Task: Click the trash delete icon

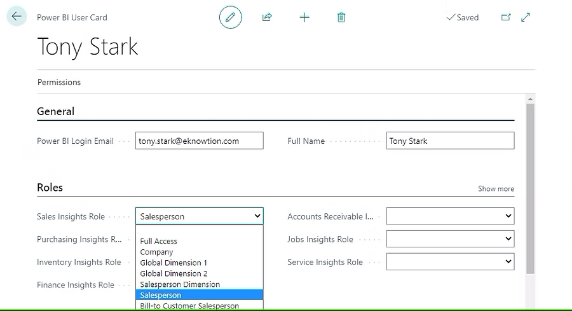Action: [x=341, y=17]
